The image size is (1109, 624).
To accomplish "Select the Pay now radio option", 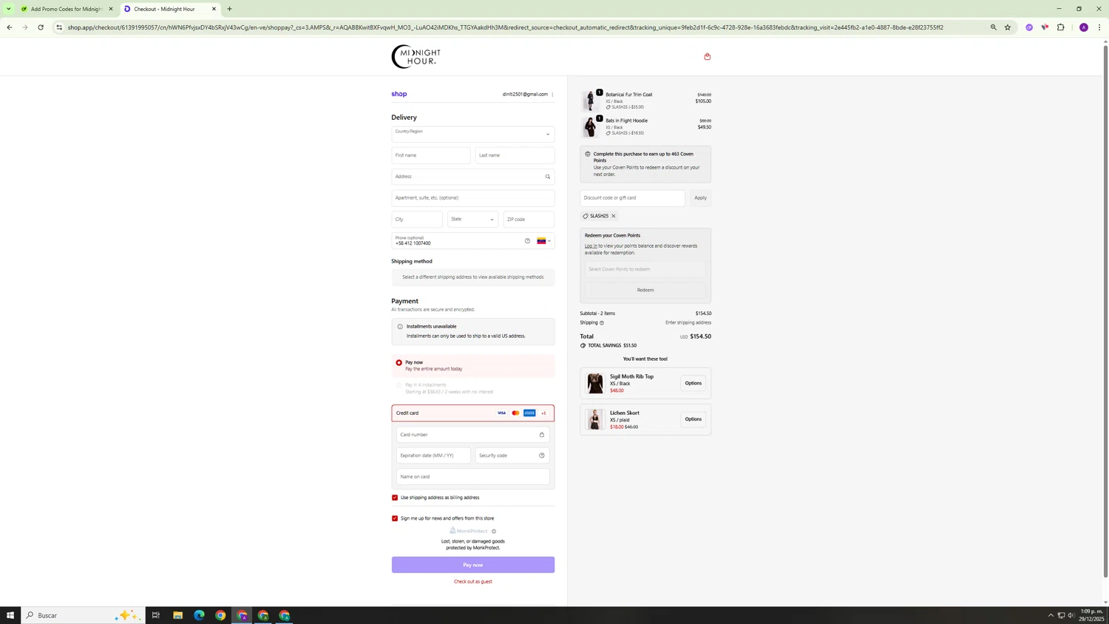I will (x=399, y=363).
